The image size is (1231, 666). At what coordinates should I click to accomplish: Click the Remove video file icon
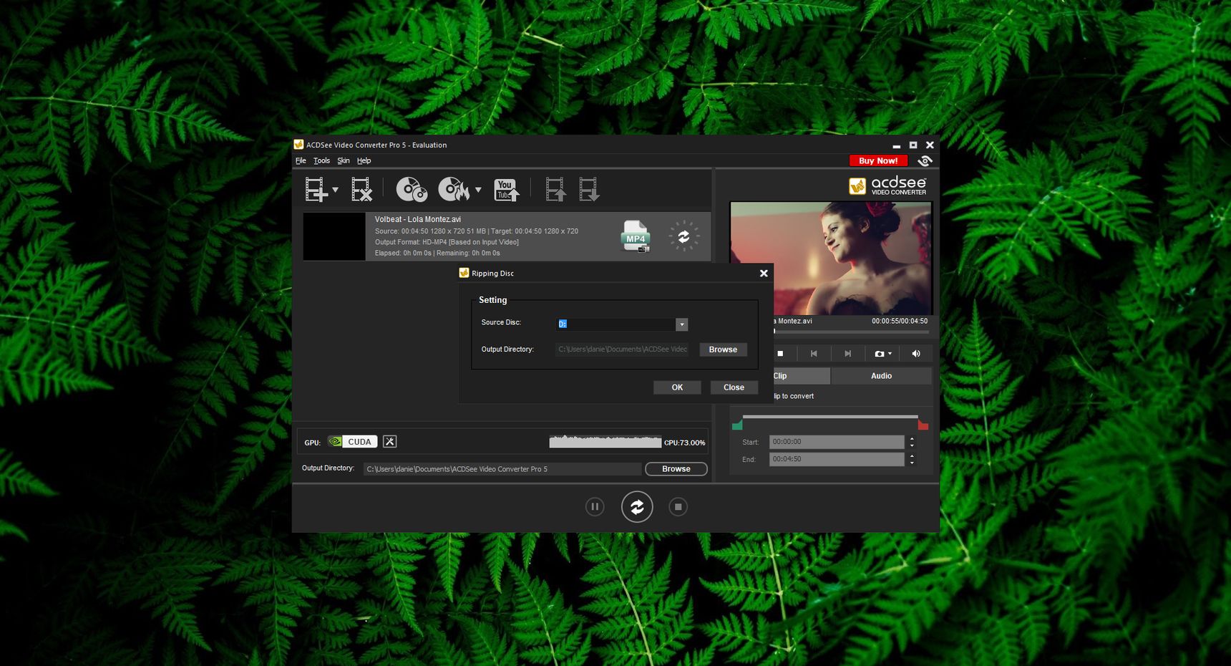[x=361, y=189]
